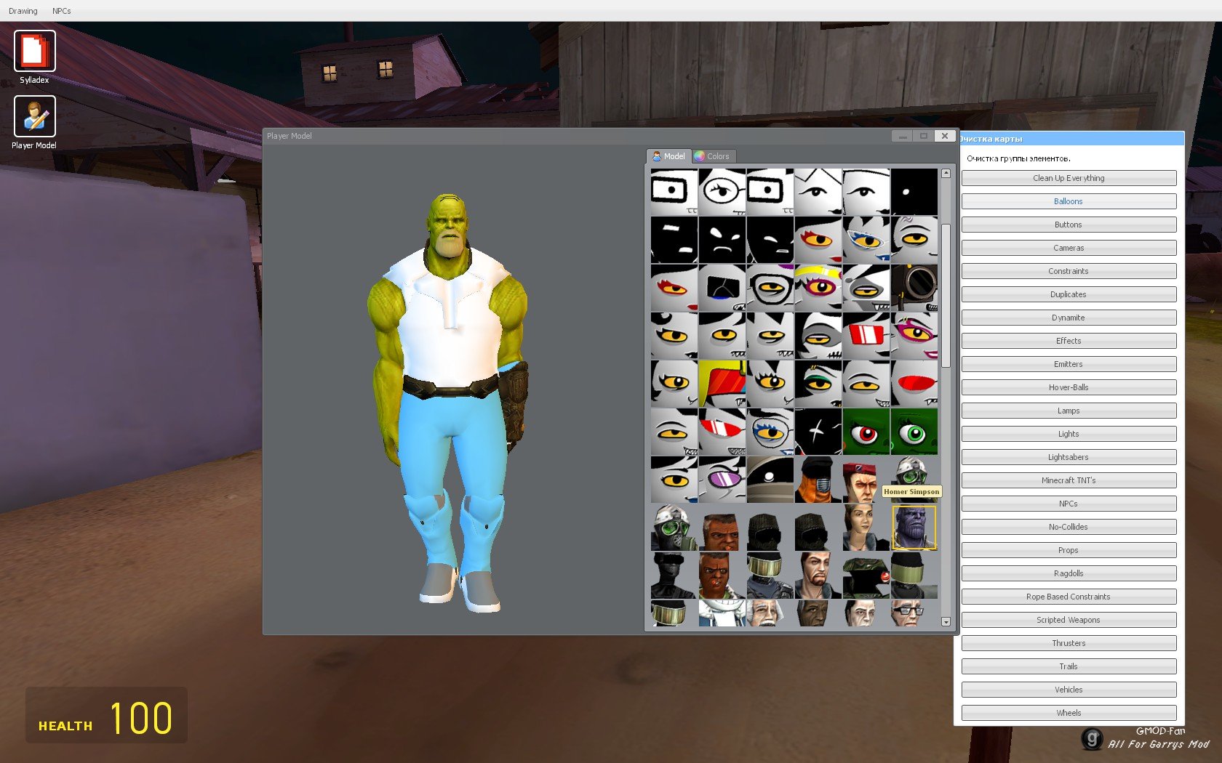Clean up Effects
Screen dimensions: 1222x763
coord(1069,341)
